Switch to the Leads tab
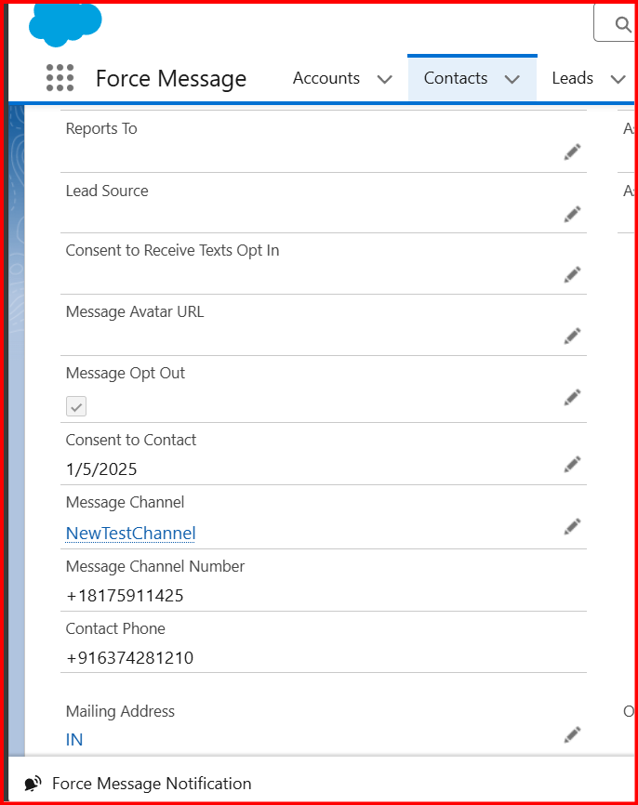Image resolution: width=638 pixels, height=805 pixels. (572, 78)
